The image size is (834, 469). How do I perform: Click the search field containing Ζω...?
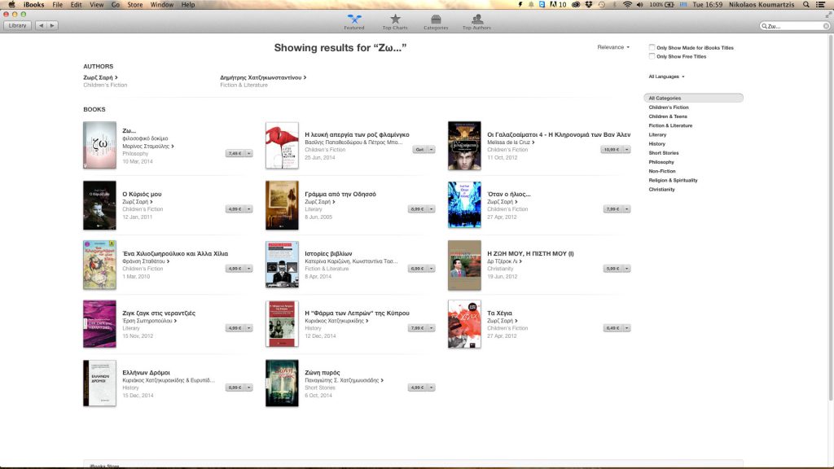click(794, 25)
